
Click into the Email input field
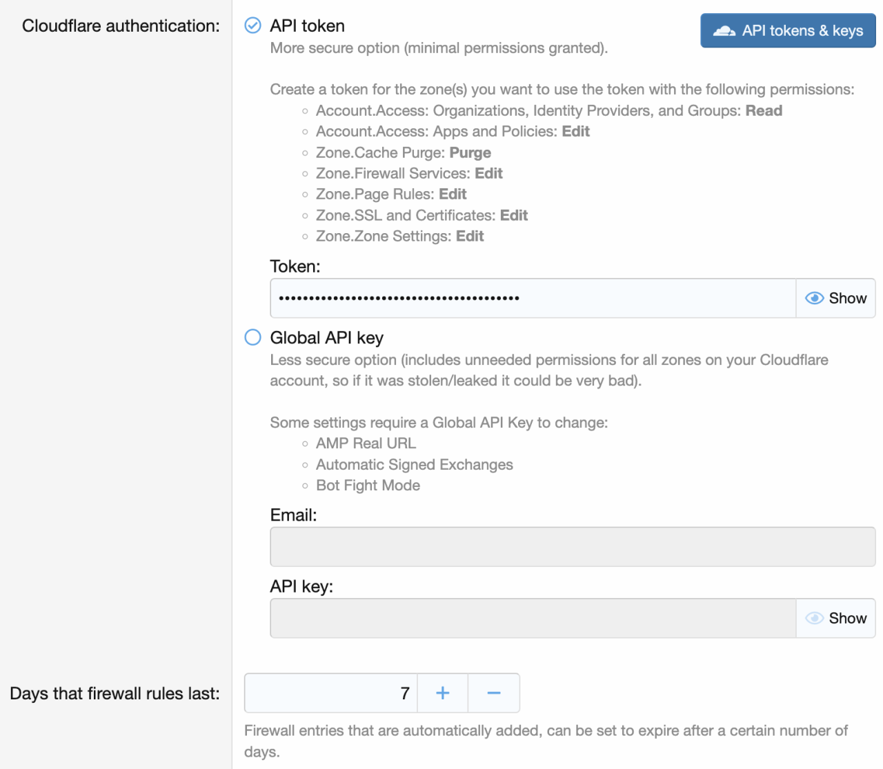[573, 547]
